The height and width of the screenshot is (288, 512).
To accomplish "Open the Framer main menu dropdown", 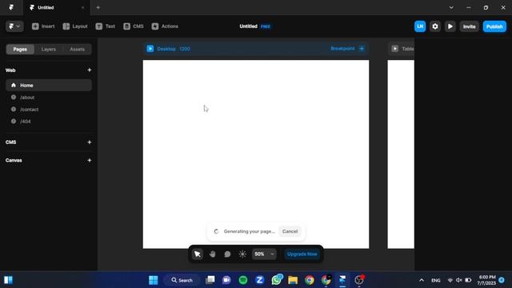I will (14, 26).
